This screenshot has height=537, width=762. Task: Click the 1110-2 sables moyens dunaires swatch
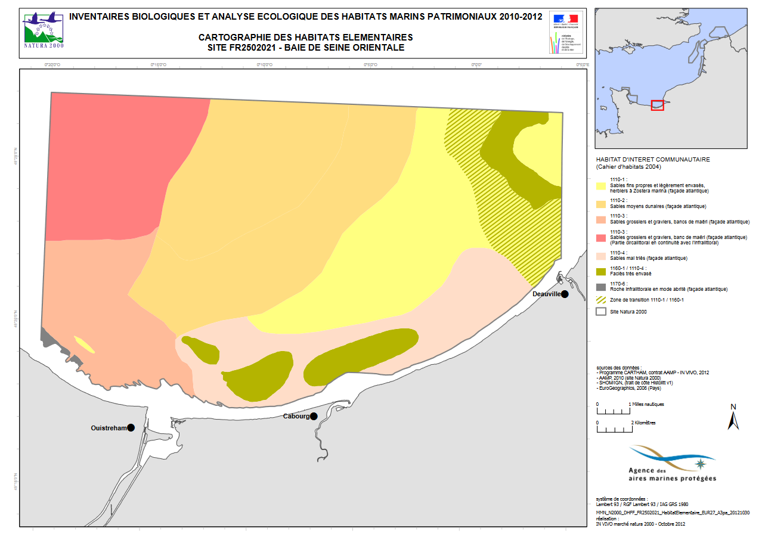[601, 203]
